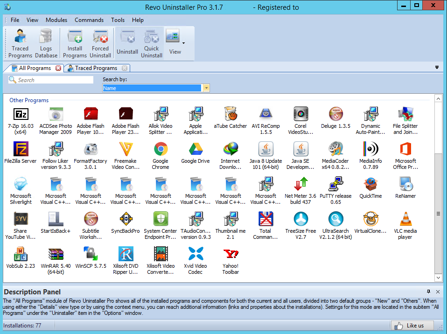Close the Traced Programs tab
The image size is (447, 334).
(x=125, y=68)
